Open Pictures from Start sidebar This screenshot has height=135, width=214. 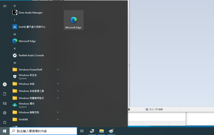[x=5, y=103]
